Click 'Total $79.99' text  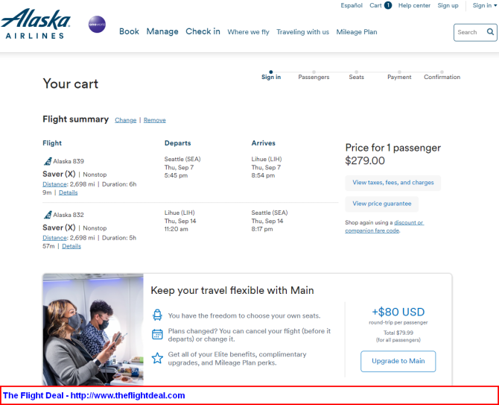[x=398, y=333]
